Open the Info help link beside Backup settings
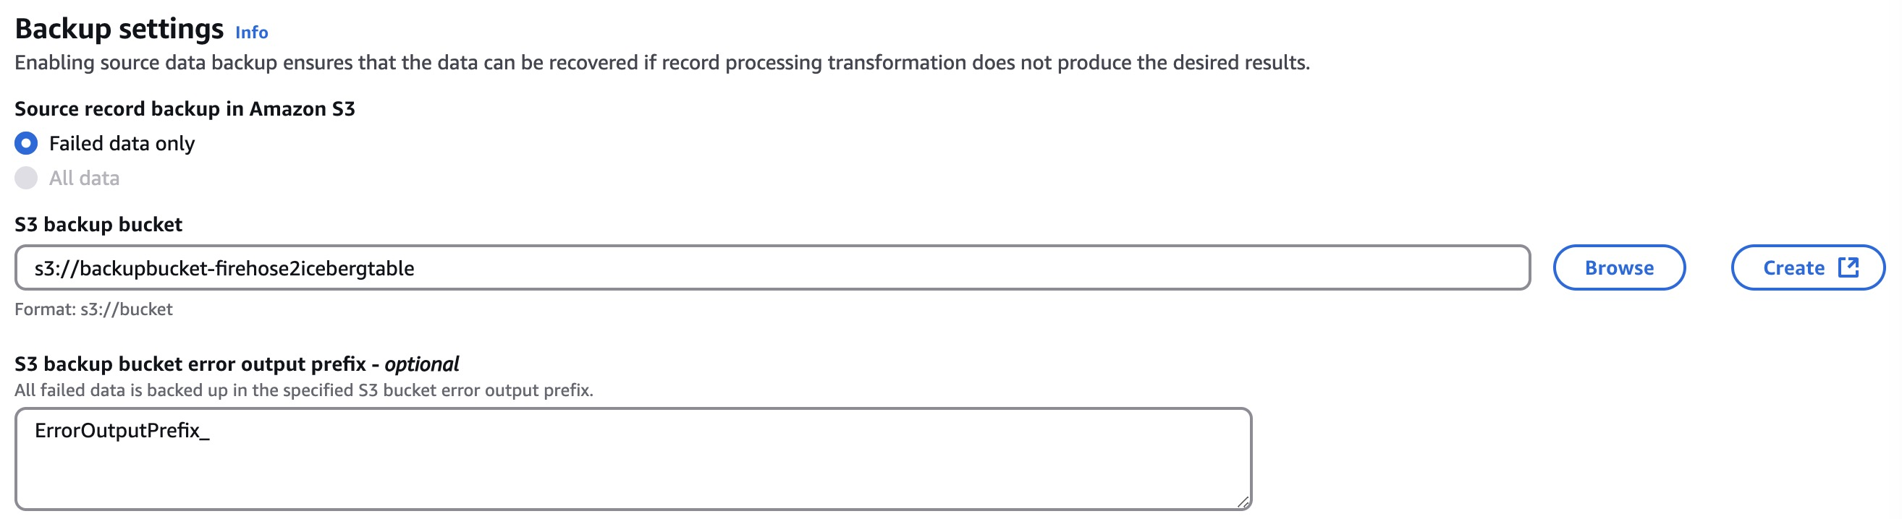This screenshot has height=519, width=1902. (x=250, y=33)
